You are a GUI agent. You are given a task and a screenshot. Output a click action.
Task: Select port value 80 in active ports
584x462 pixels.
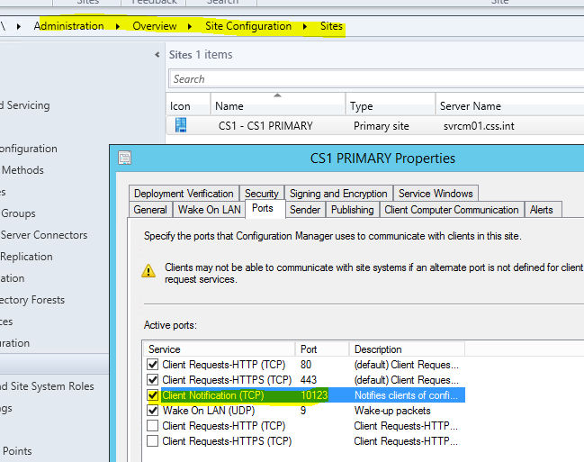pyautogui.click(x=306, y=365)
